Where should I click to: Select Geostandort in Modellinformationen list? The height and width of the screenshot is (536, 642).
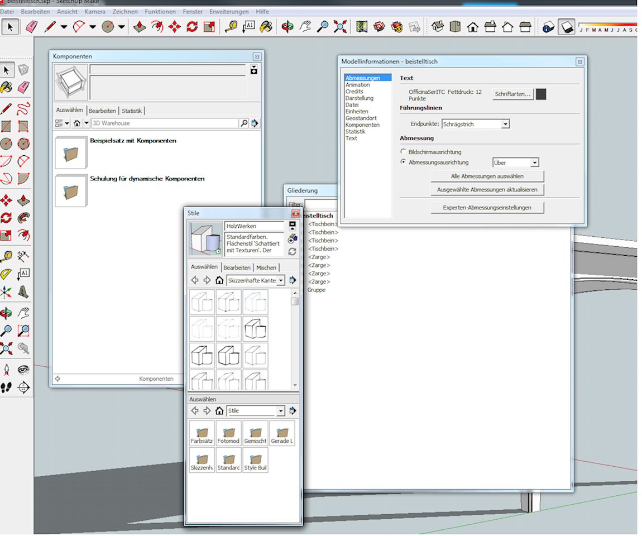point(361,118)
